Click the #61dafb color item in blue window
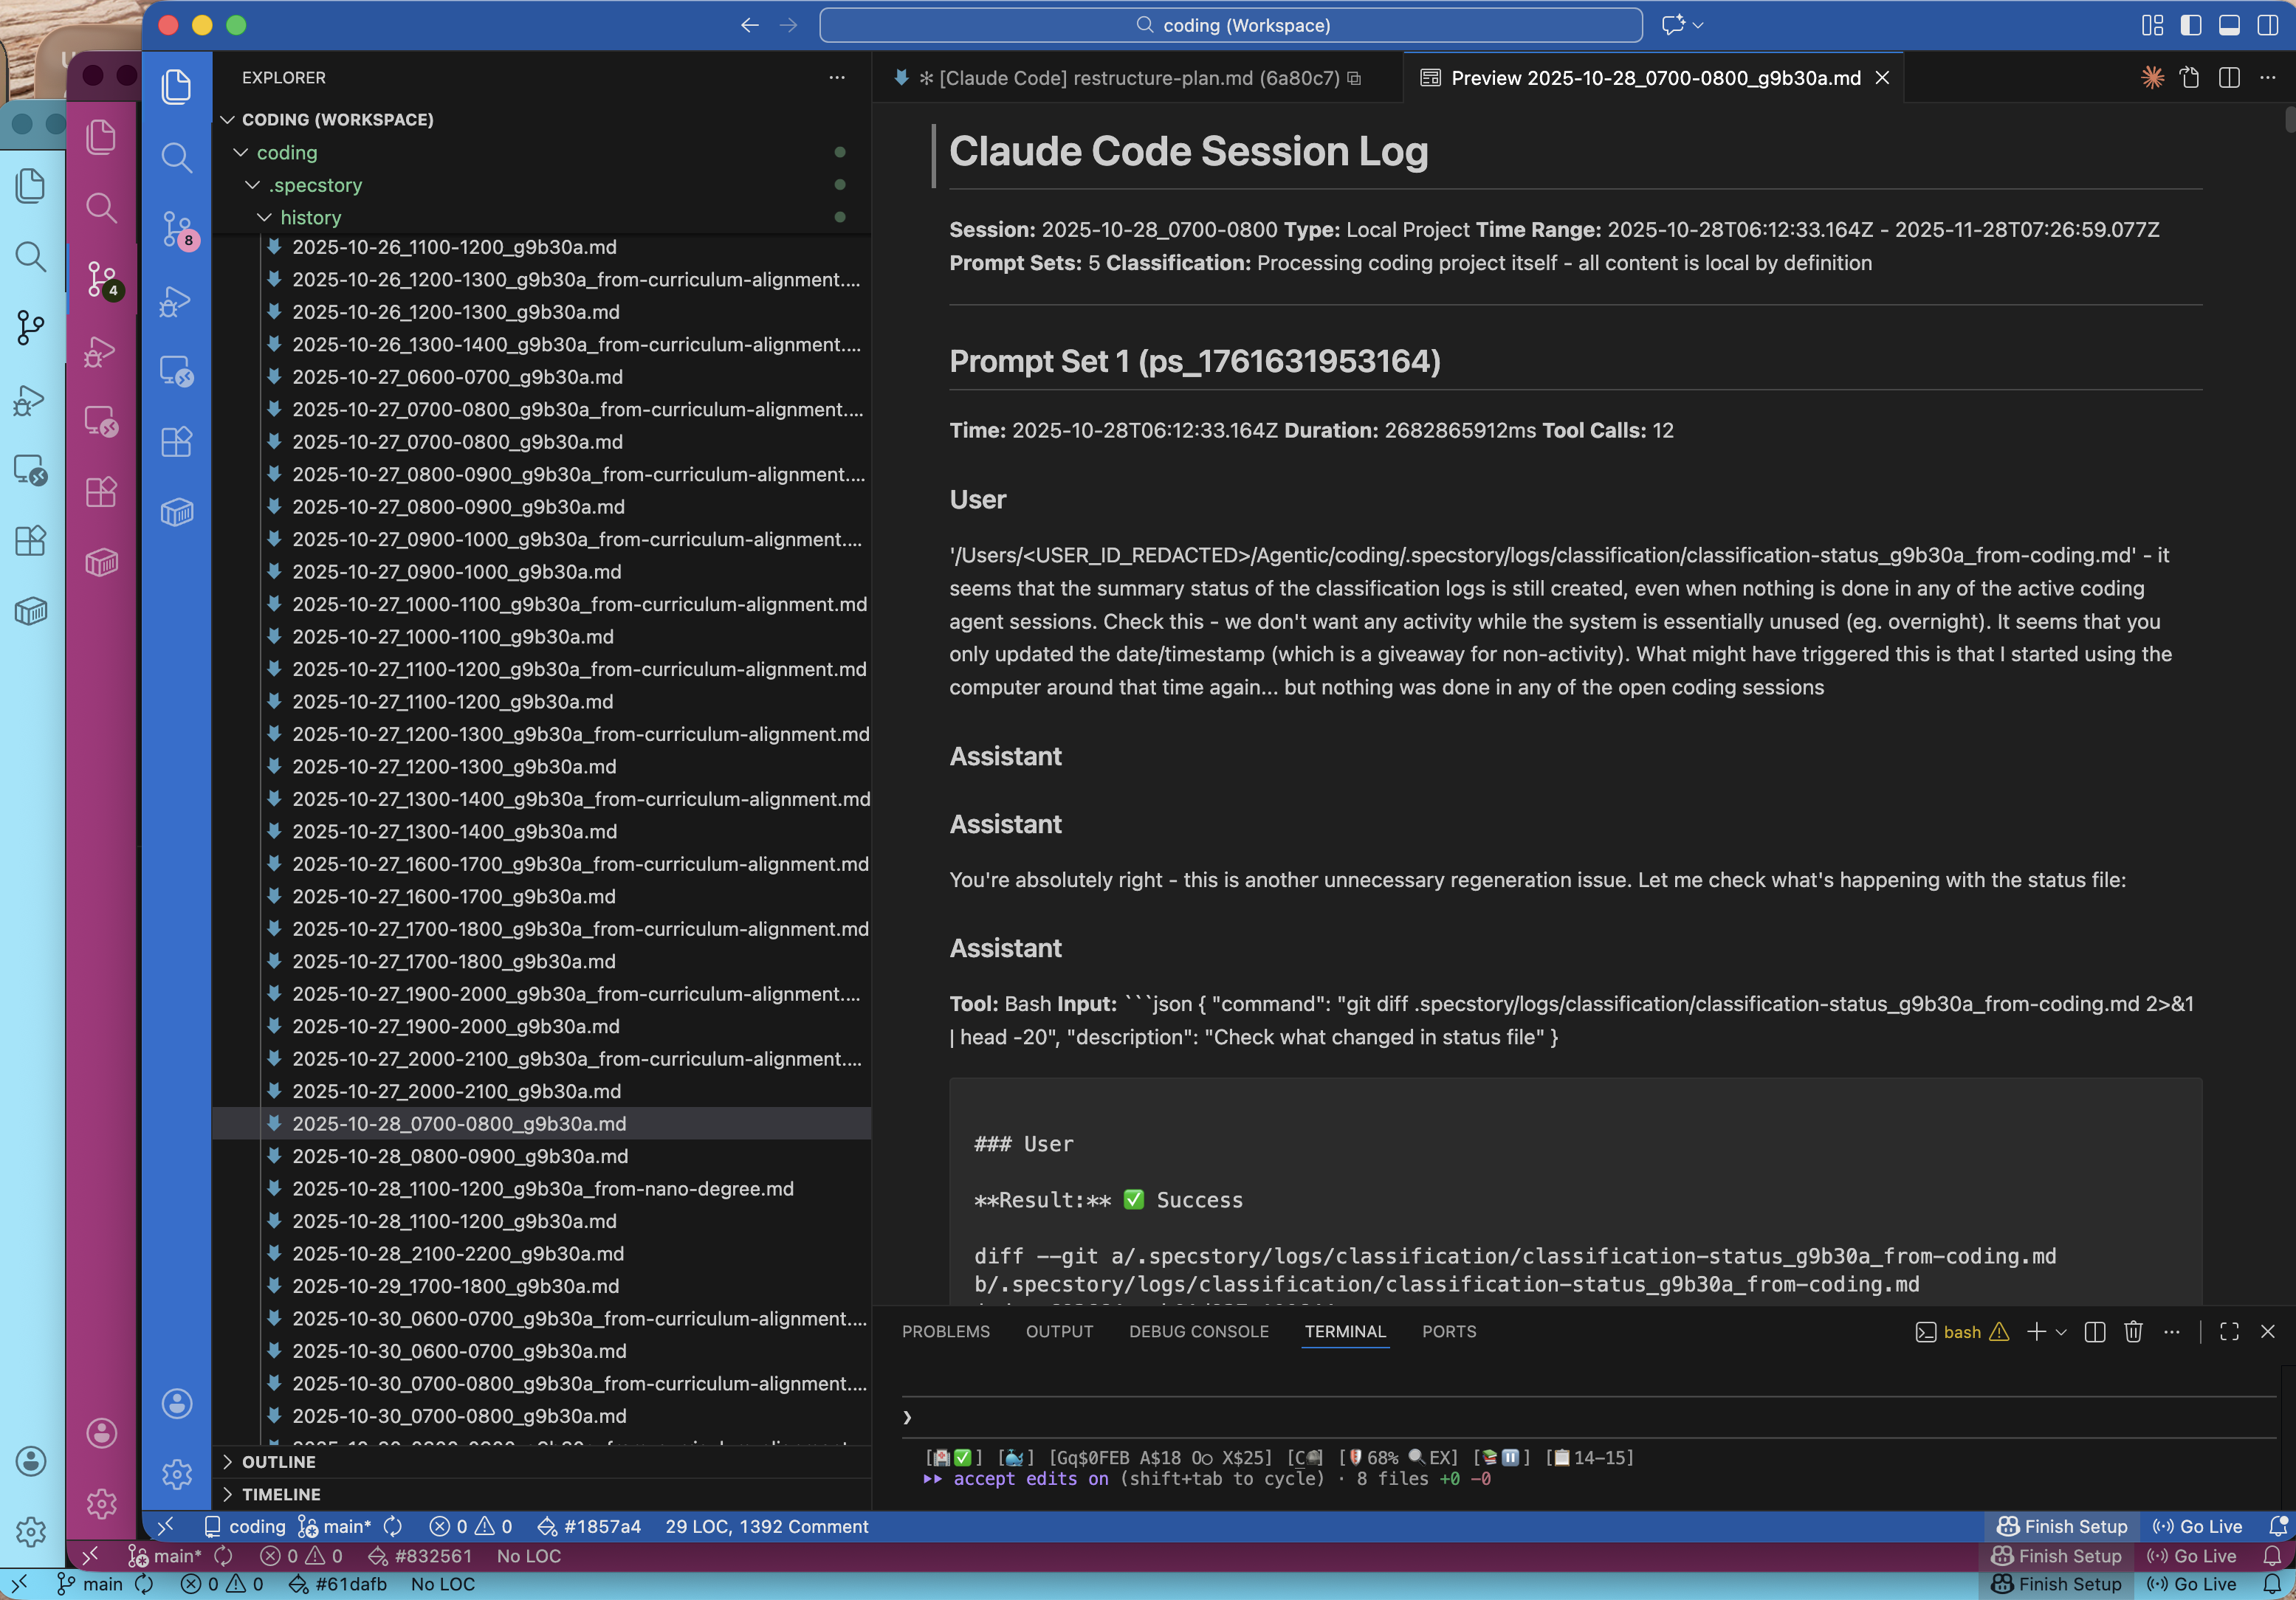Screen dimensions: 2296x1600 pos(338,1584)
